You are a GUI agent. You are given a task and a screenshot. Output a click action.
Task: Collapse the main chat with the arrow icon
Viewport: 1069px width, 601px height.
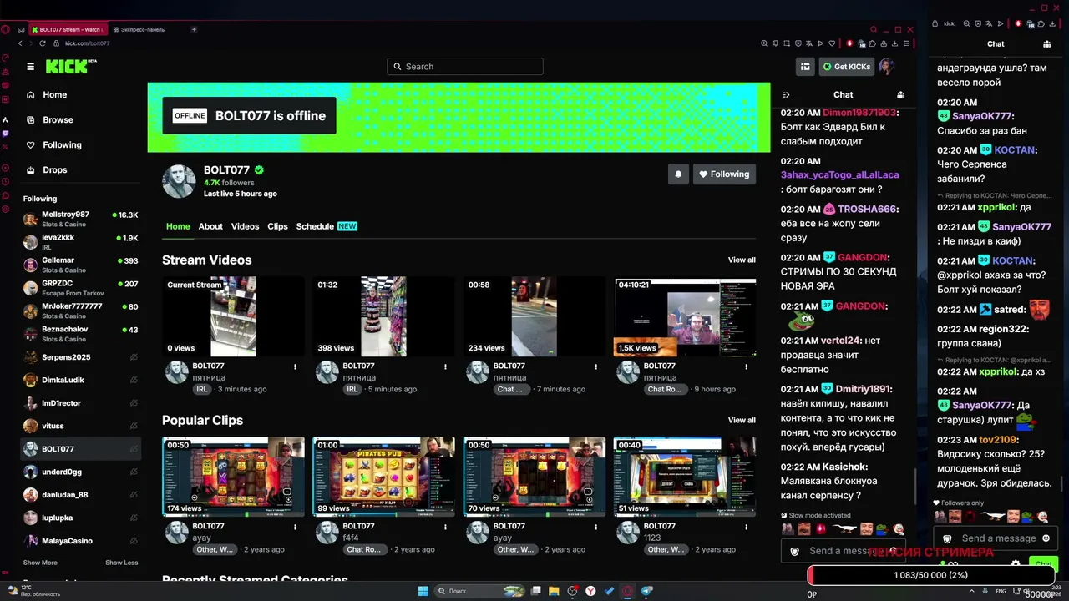click(x=786, y=95)
